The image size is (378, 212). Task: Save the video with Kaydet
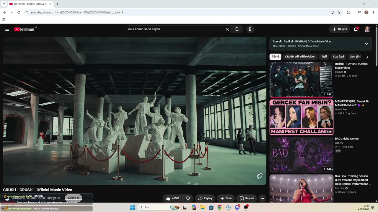click(x=247, y=198)
